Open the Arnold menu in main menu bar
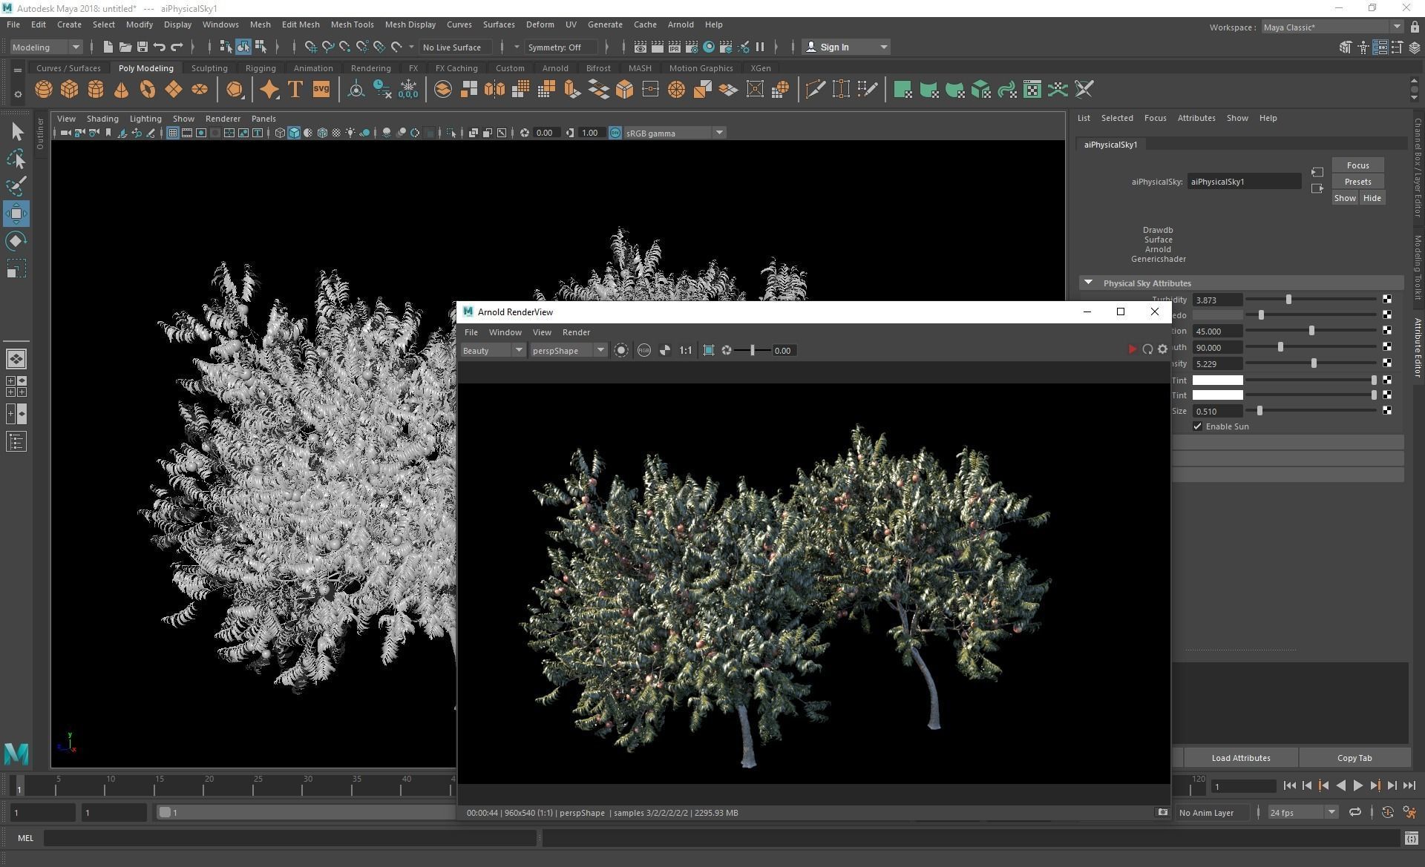The image size is (1425, 867). pos(681,24)
